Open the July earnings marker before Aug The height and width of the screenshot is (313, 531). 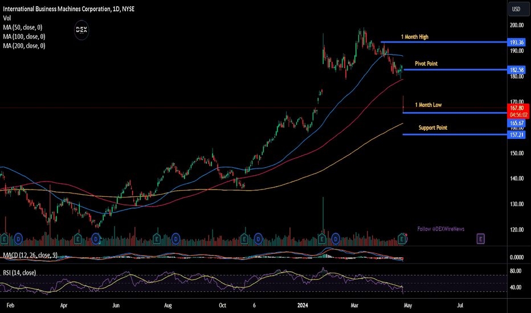[x=157, y=239]
